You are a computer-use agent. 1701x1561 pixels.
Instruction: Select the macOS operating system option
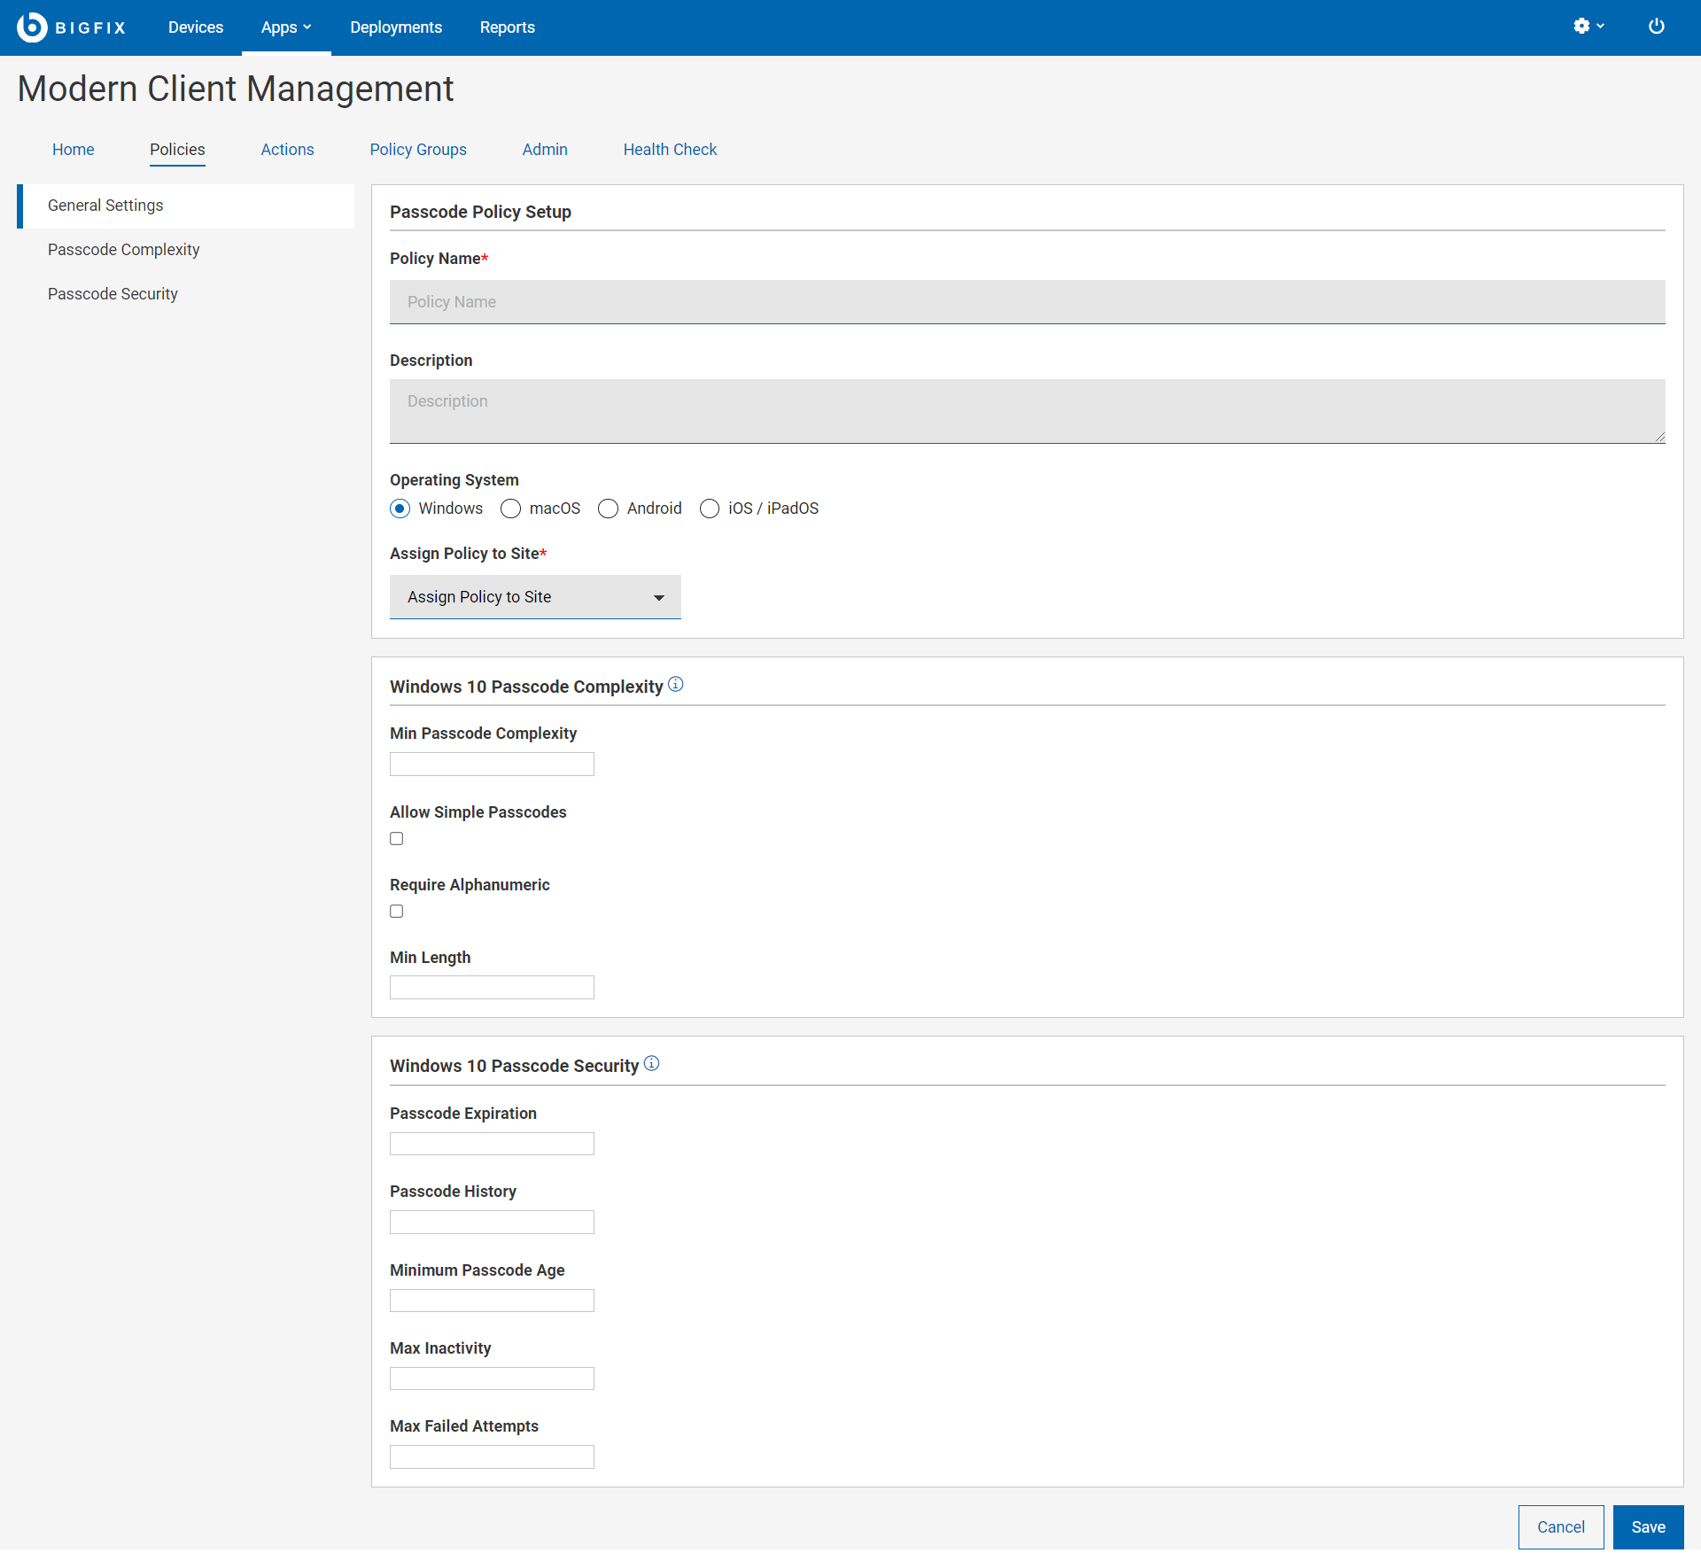click(x=510, y=509)
